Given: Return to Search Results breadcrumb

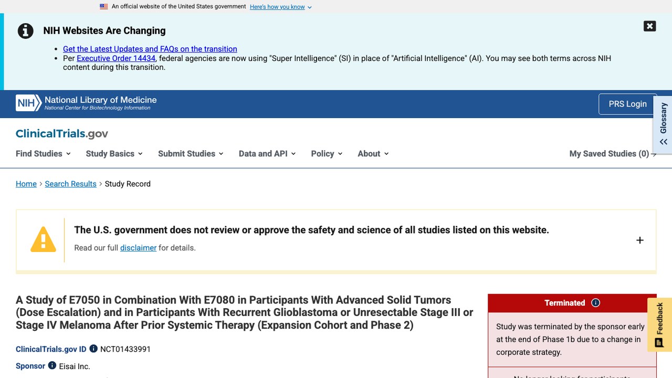Looking at the screenshot, I should coord(71,184).
